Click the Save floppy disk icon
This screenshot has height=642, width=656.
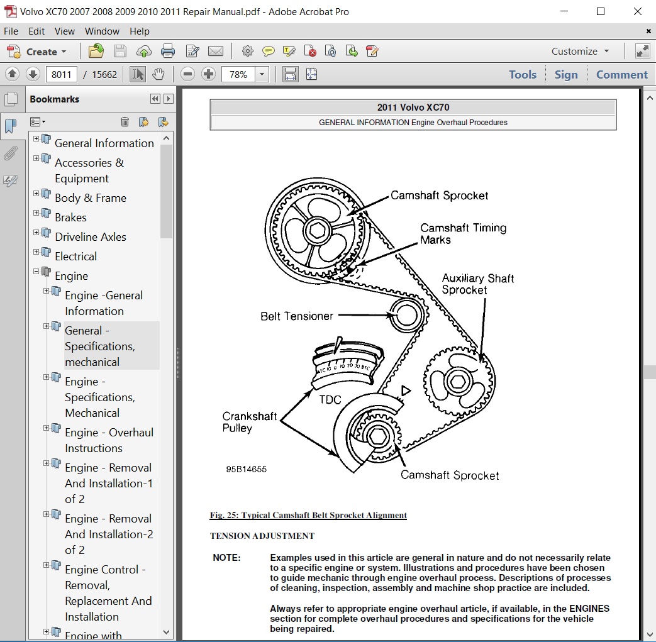(120, 51)
